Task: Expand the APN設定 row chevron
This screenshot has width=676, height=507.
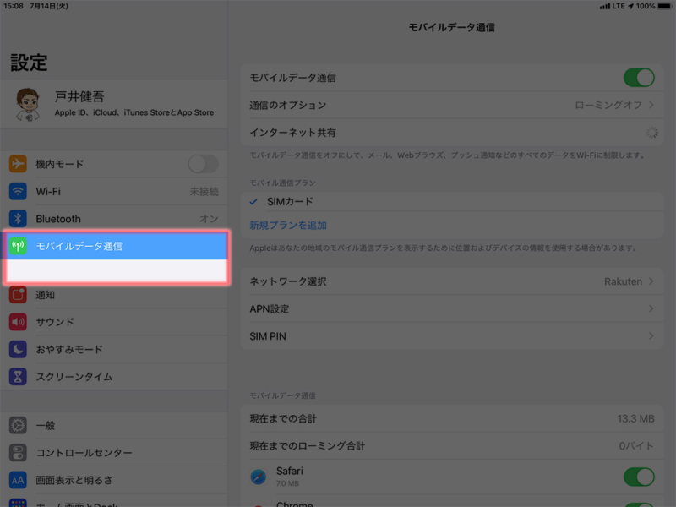Action: pos(651,308)
